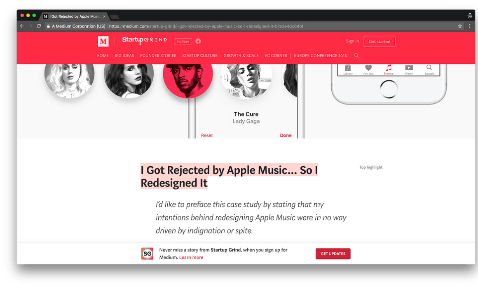Screen dimensions: 478x288
Task: Open the Europe Conference 2018 link
Action: pos(321,56)
